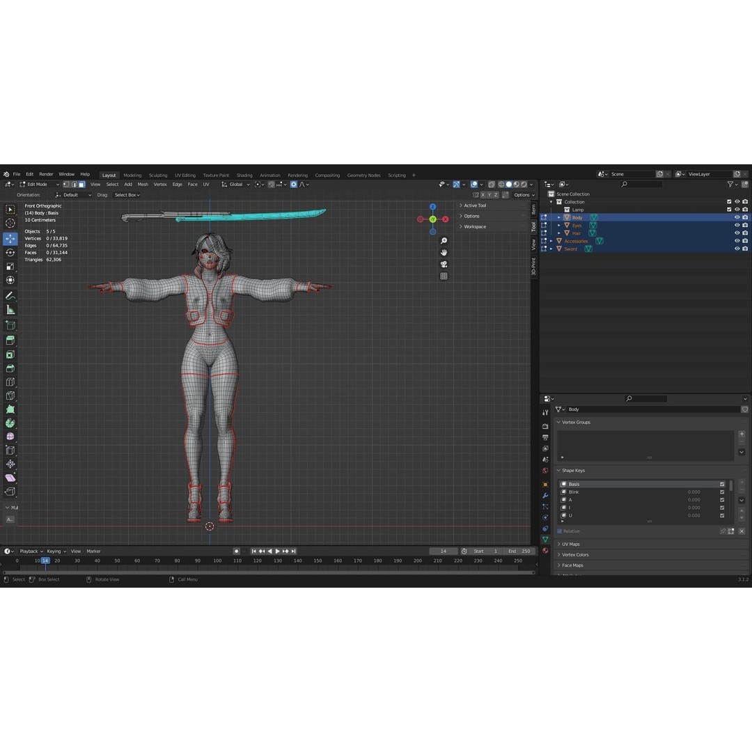Enable edge select mode
The height and width of the screenshot is (752, 752).
point(74,184)
